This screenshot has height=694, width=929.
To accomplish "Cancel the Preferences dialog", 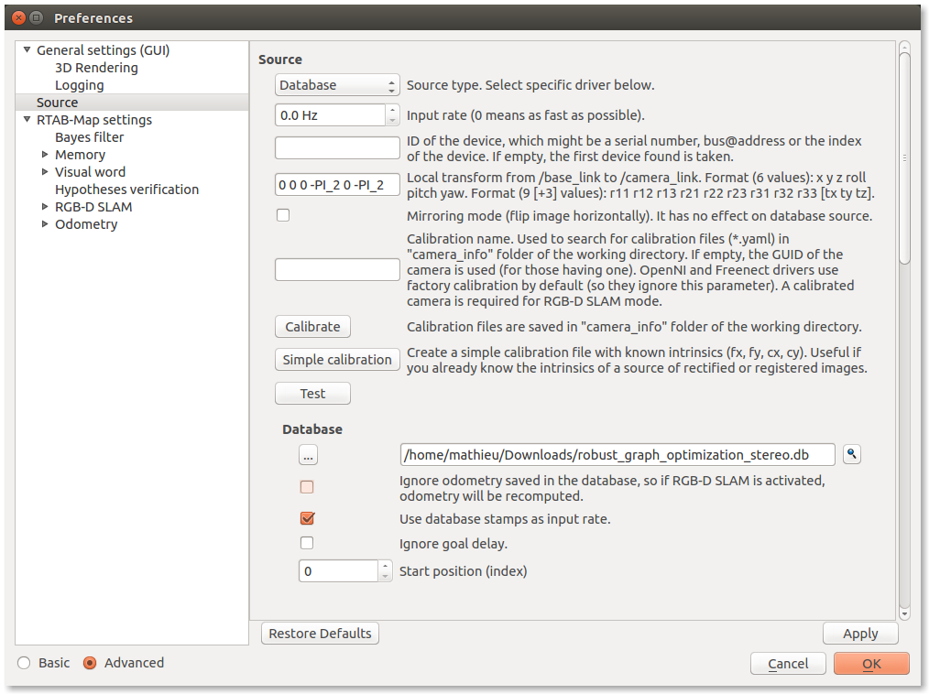I will (x=788, y=663).
